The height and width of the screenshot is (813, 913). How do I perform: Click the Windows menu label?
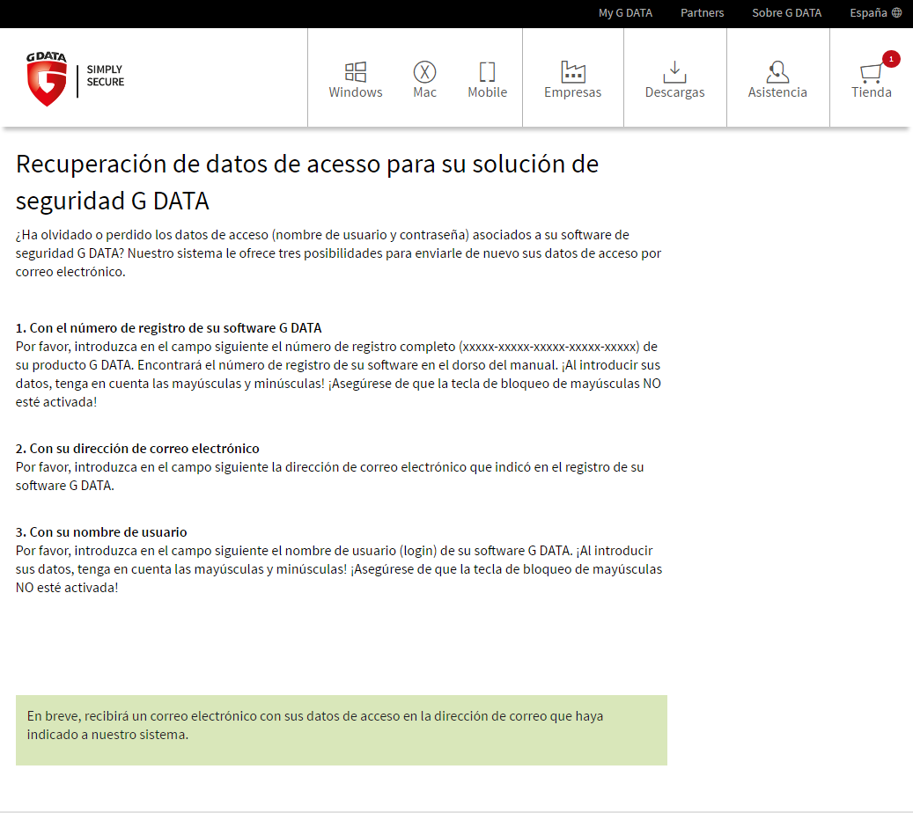(355, 92)
